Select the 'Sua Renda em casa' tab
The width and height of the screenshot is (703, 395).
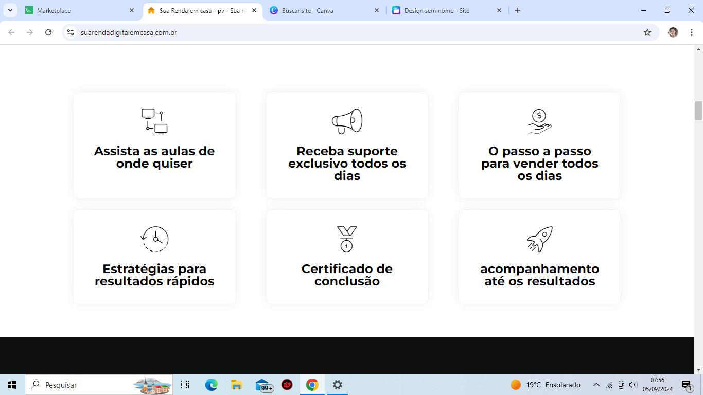point(202,10)
